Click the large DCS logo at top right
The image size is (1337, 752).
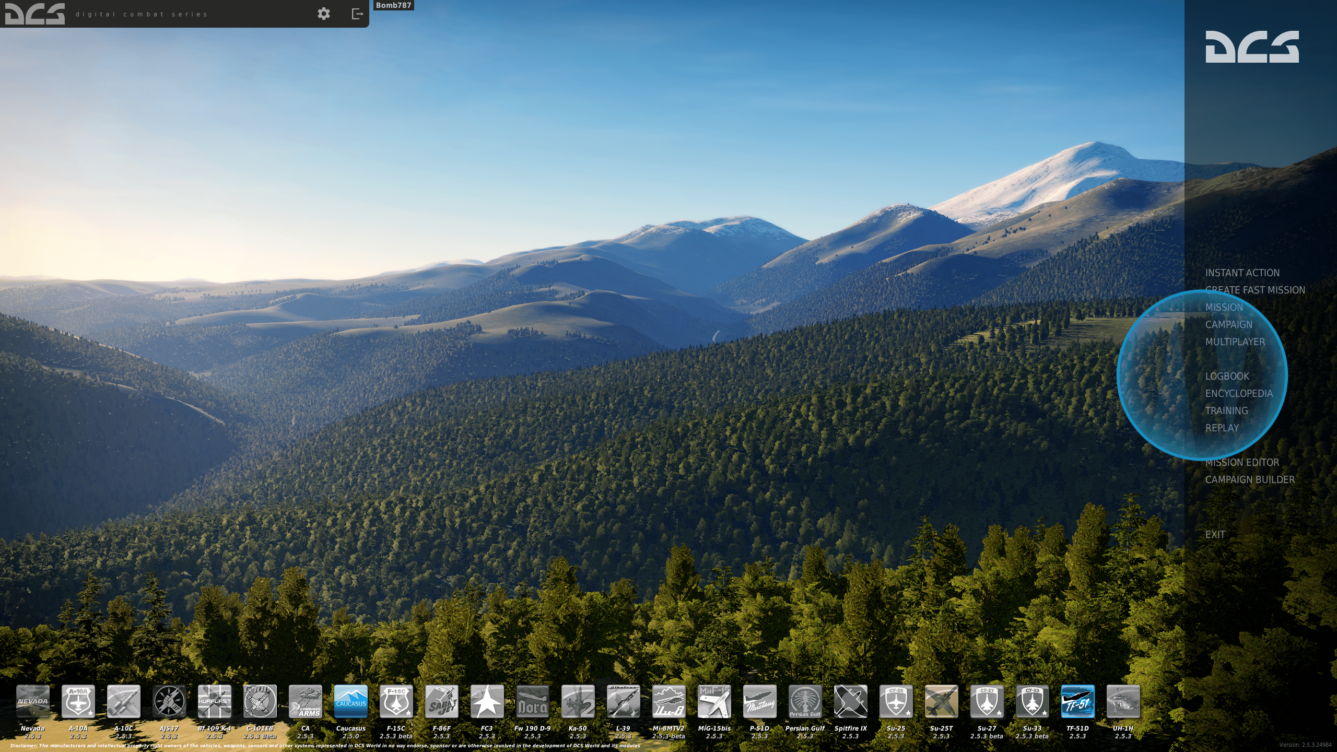click(1252, 47)
